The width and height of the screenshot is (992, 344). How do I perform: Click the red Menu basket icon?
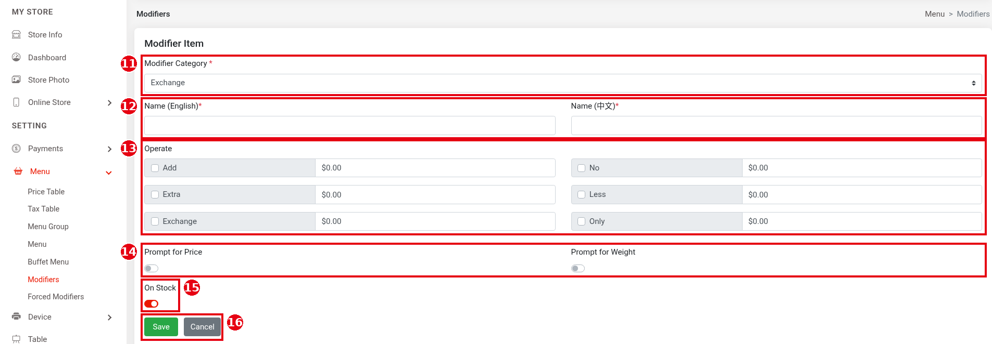[18, 171]
